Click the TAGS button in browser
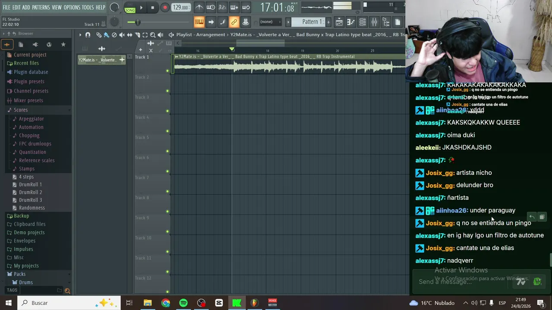This screenshot has width=552, height=310. pyautogui.click(x=12, y=290)
